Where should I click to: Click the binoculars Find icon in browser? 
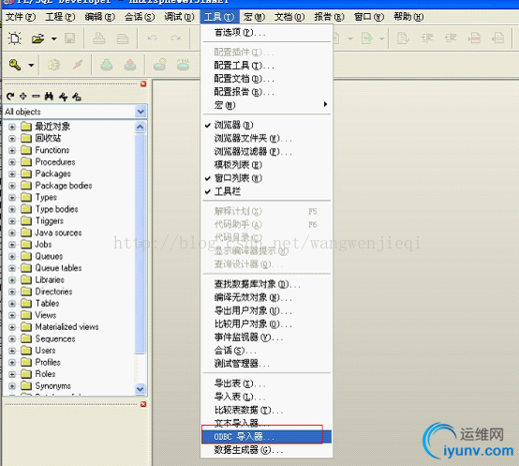pos(49,97)
